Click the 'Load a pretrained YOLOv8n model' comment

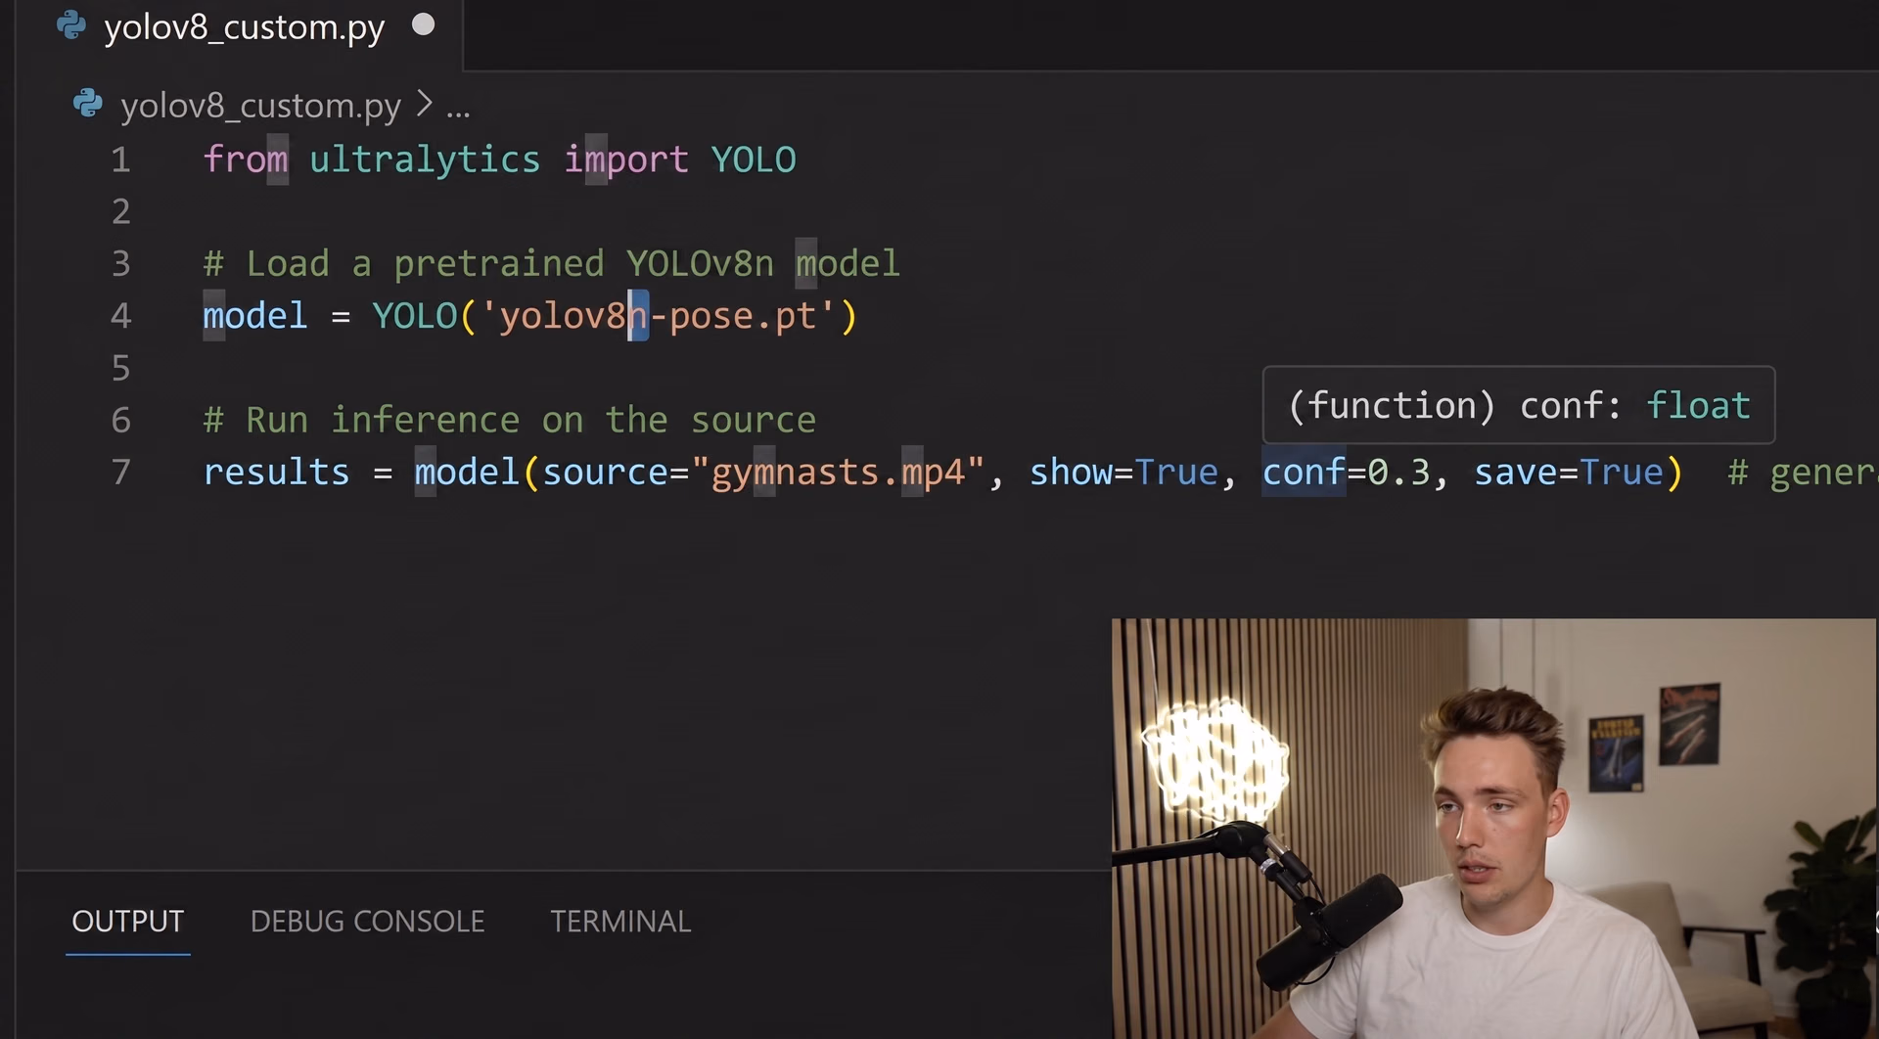click(x=551, y=263)
